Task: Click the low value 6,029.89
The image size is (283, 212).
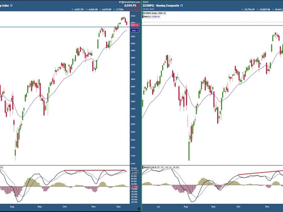Action: point(107,10)
